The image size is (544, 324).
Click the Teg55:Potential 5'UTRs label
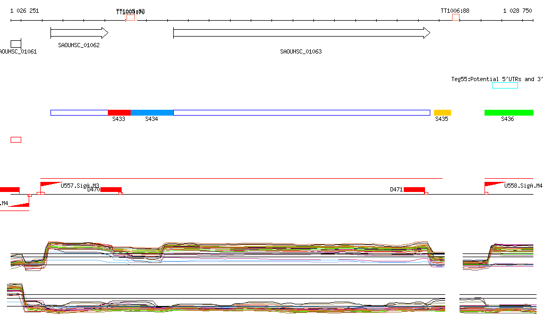[x=497, y=79]
